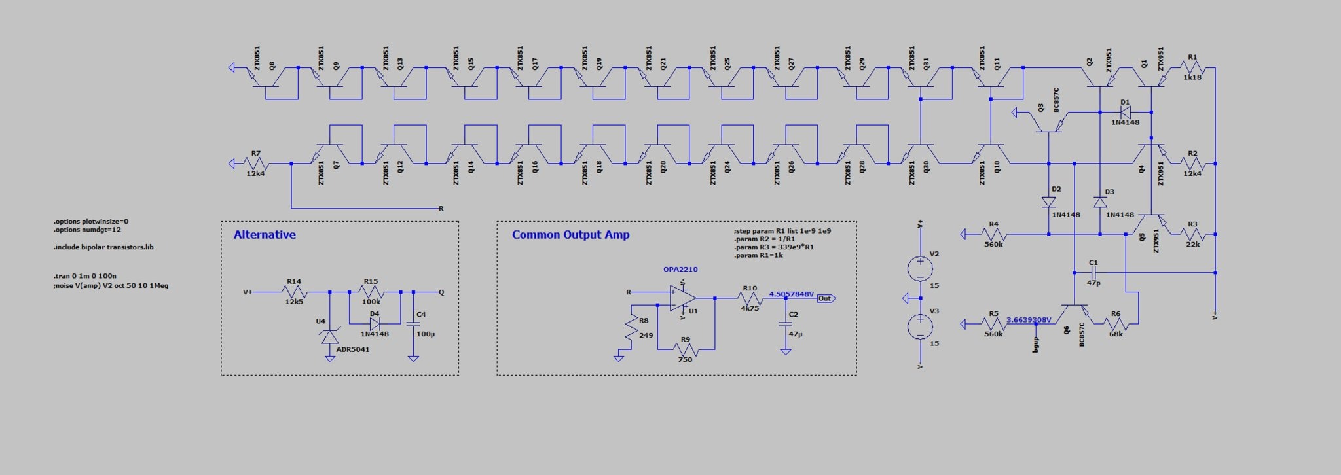
Task: Select diode D1 symbol between Q2 and Q1
Action: coord(1126,113)
